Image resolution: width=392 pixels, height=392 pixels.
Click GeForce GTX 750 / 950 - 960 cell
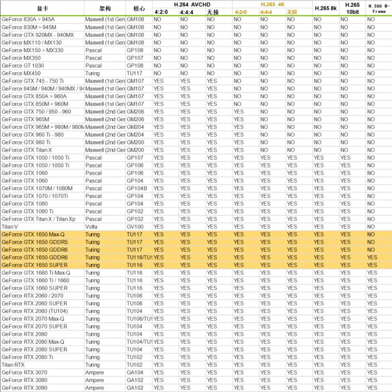pos(36,111)
